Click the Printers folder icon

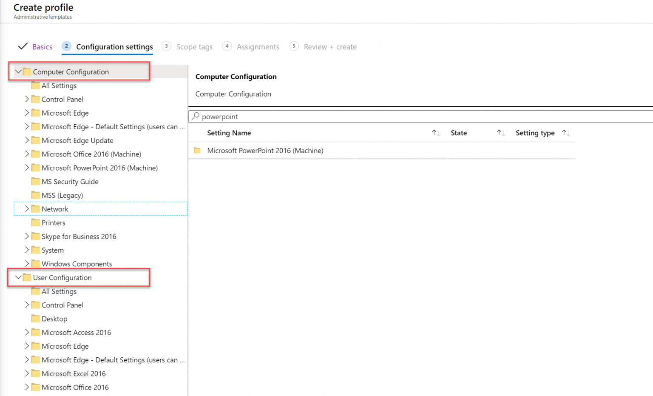click(36, 222)
